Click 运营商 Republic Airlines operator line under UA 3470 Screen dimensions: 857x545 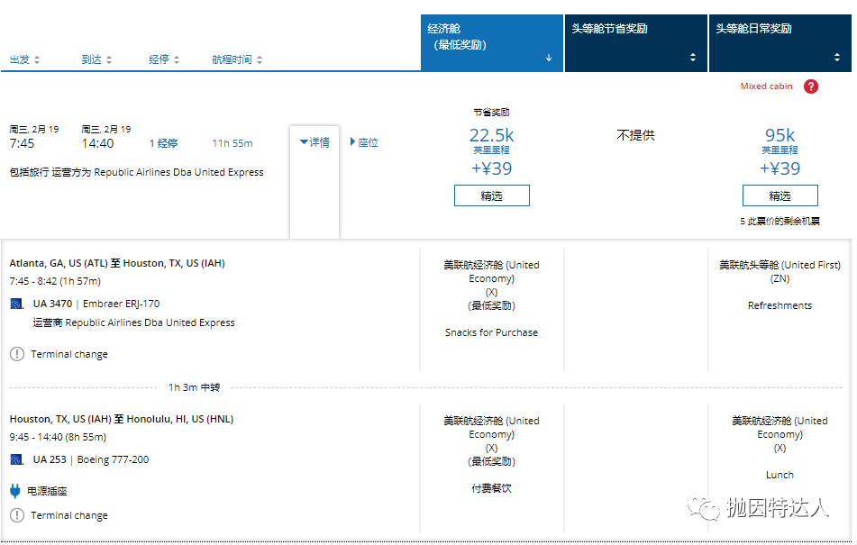point(134,322)
